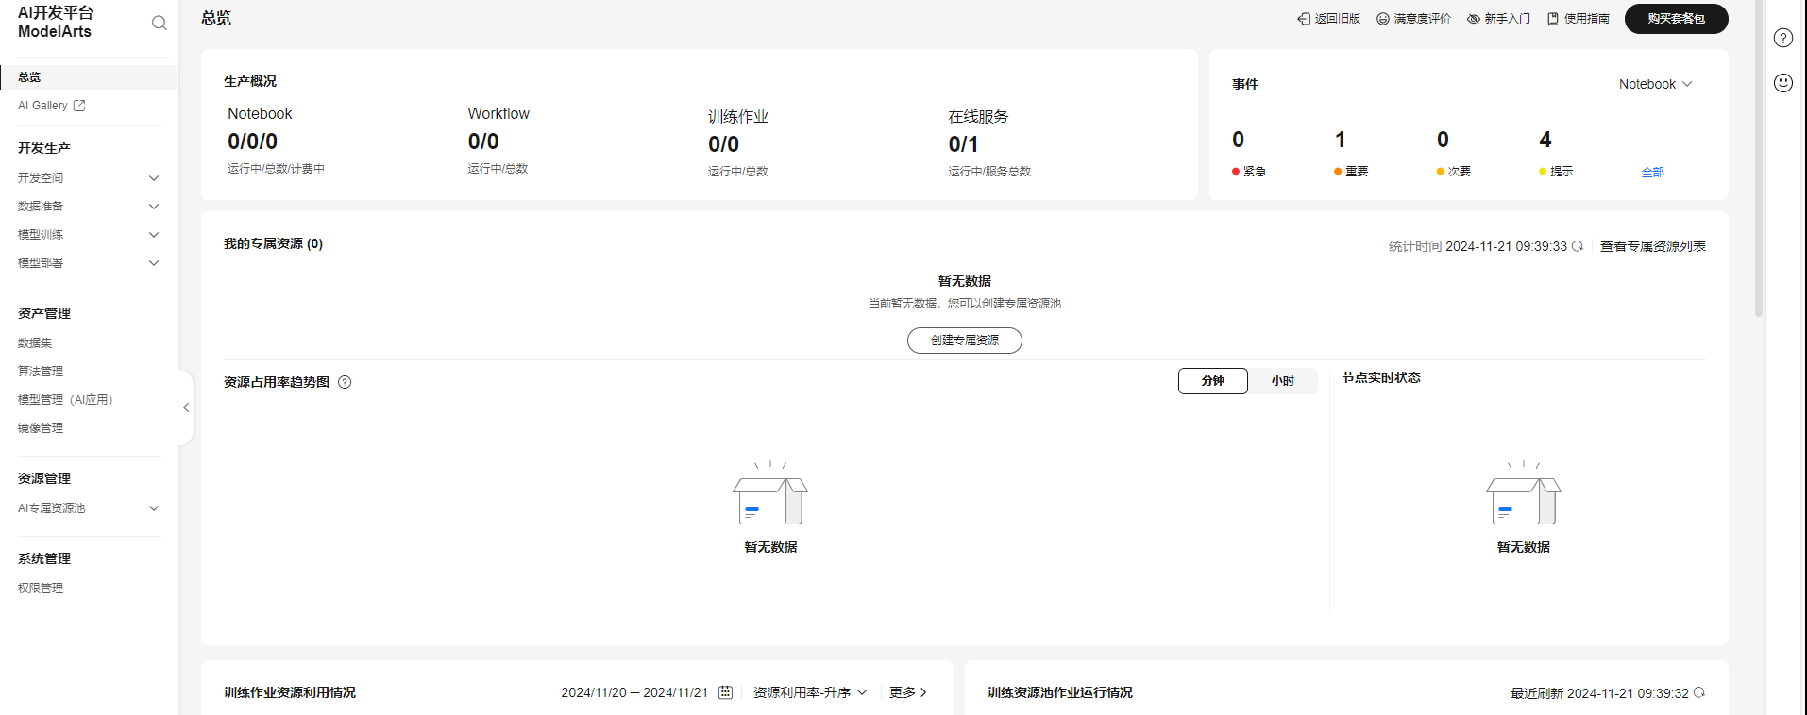Open the Notebook event type dropdown
1807x715 pixels.
(x=1655, y=84)
